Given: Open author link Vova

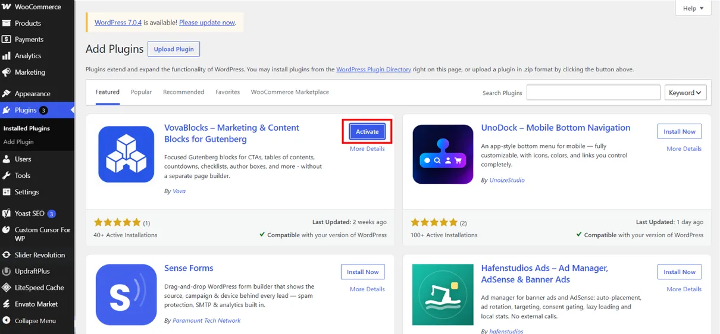Looking at the screenshot, I should pyautogui.click(x=179, y=191).
